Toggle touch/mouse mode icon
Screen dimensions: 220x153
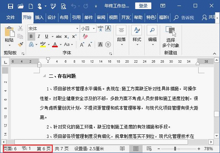pos(40,6)
